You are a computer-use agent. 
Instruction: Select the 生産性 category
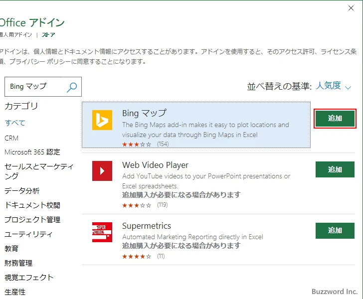(x=15, y=292)
